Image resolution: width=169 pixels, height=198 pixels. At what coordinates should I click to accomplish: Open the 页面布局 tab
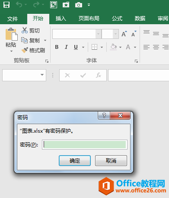point(89,19)
